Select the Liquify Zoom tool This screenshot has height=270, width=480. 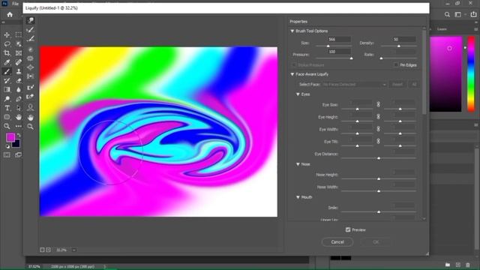(x=30, y=127)
